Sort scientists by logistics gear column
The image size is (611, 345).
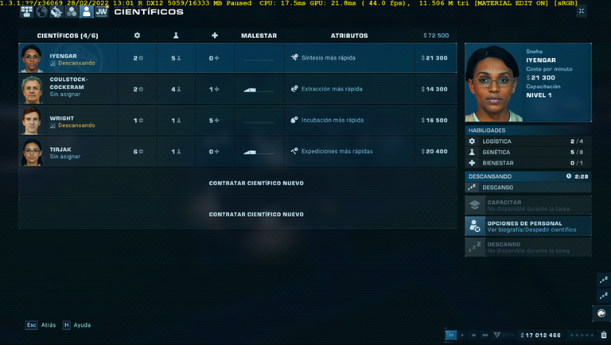(x=137, y=36)
